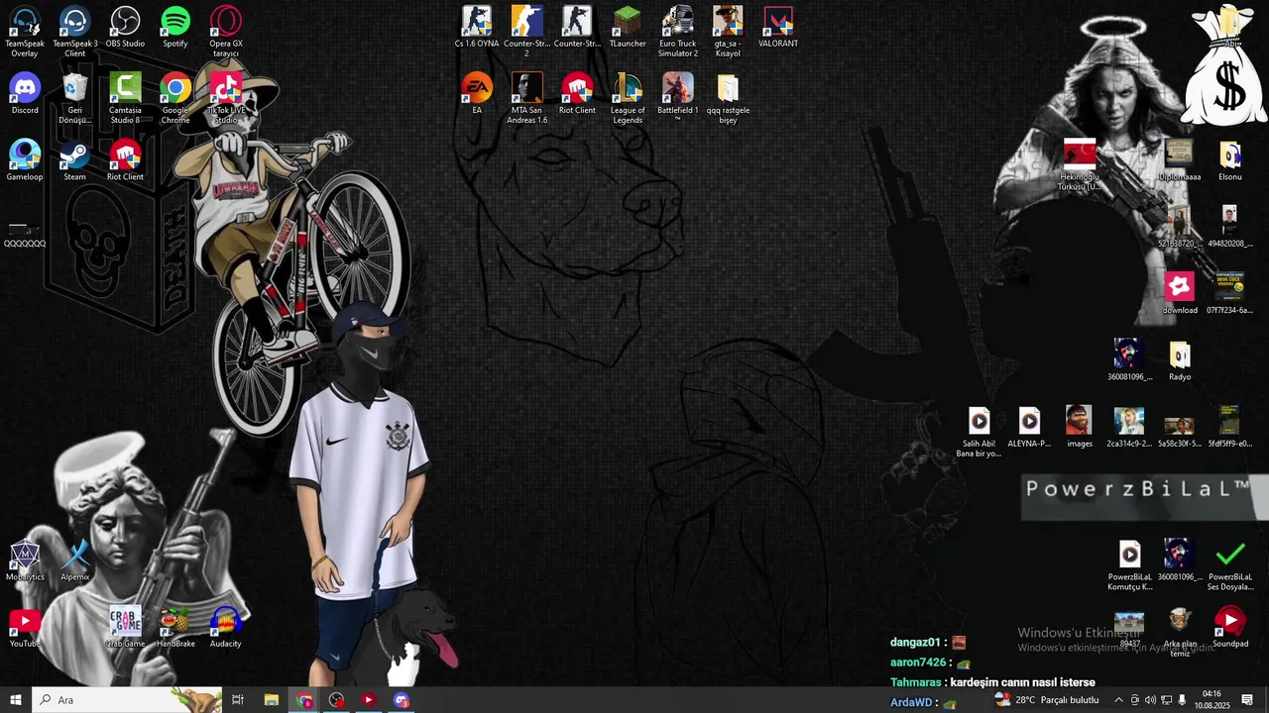Select Euro Truck Simulator 2 icon
The image size is (1269, 713).
point(678,32)
